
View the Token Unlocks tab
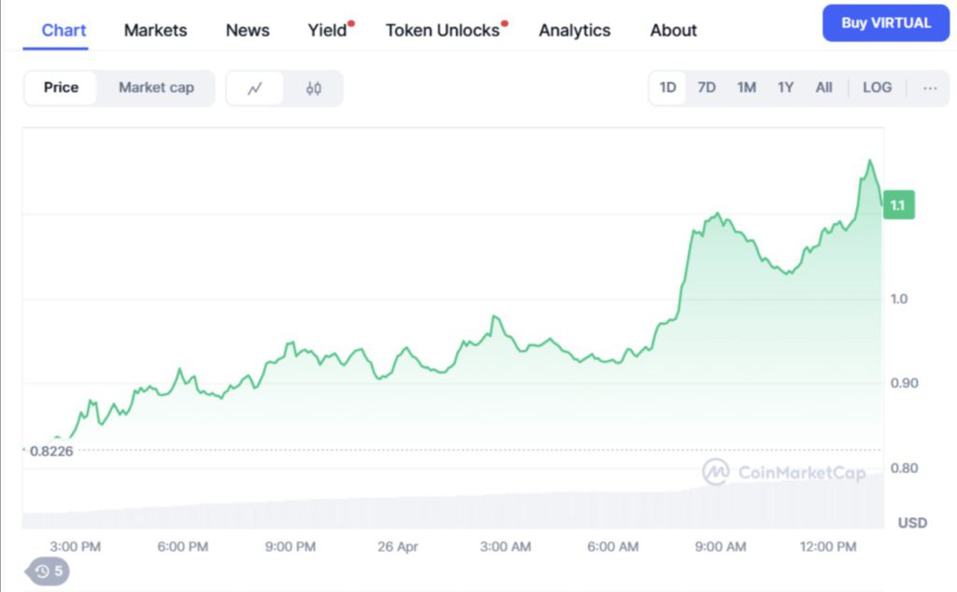coord(443,30)
